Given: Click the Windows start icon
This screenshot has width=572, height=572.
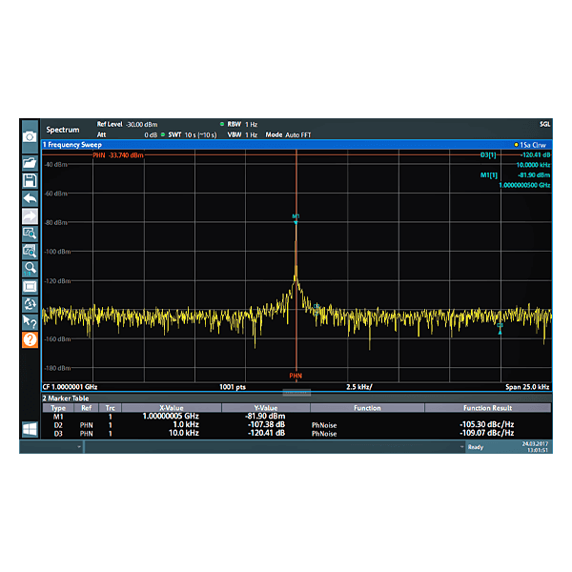Looking at the screenshot, I should coord(30,429).
